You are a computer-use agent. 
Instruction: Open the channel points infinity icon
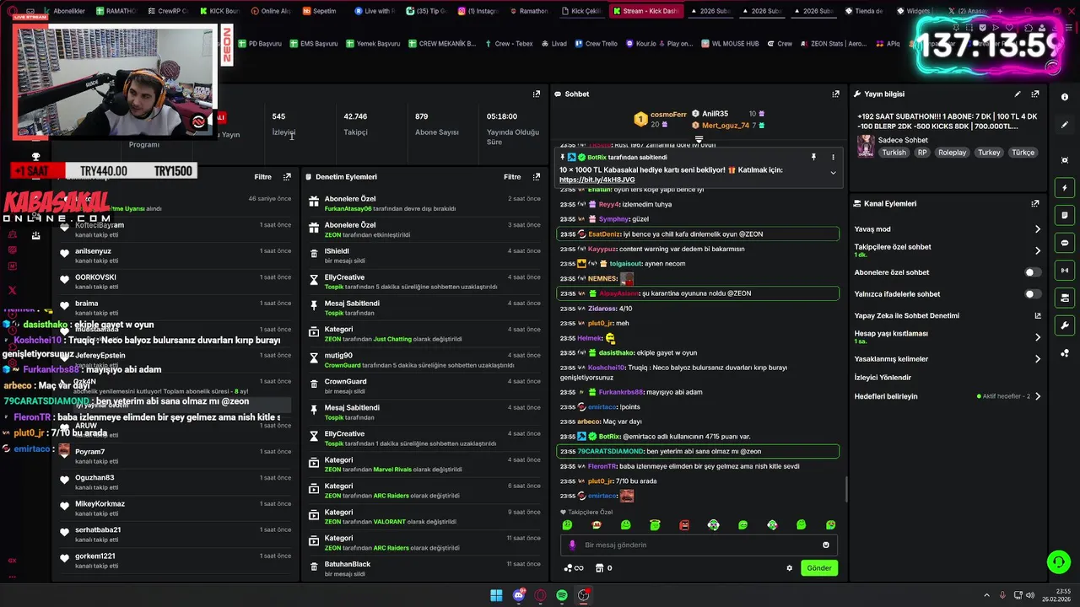pos(574,568)
